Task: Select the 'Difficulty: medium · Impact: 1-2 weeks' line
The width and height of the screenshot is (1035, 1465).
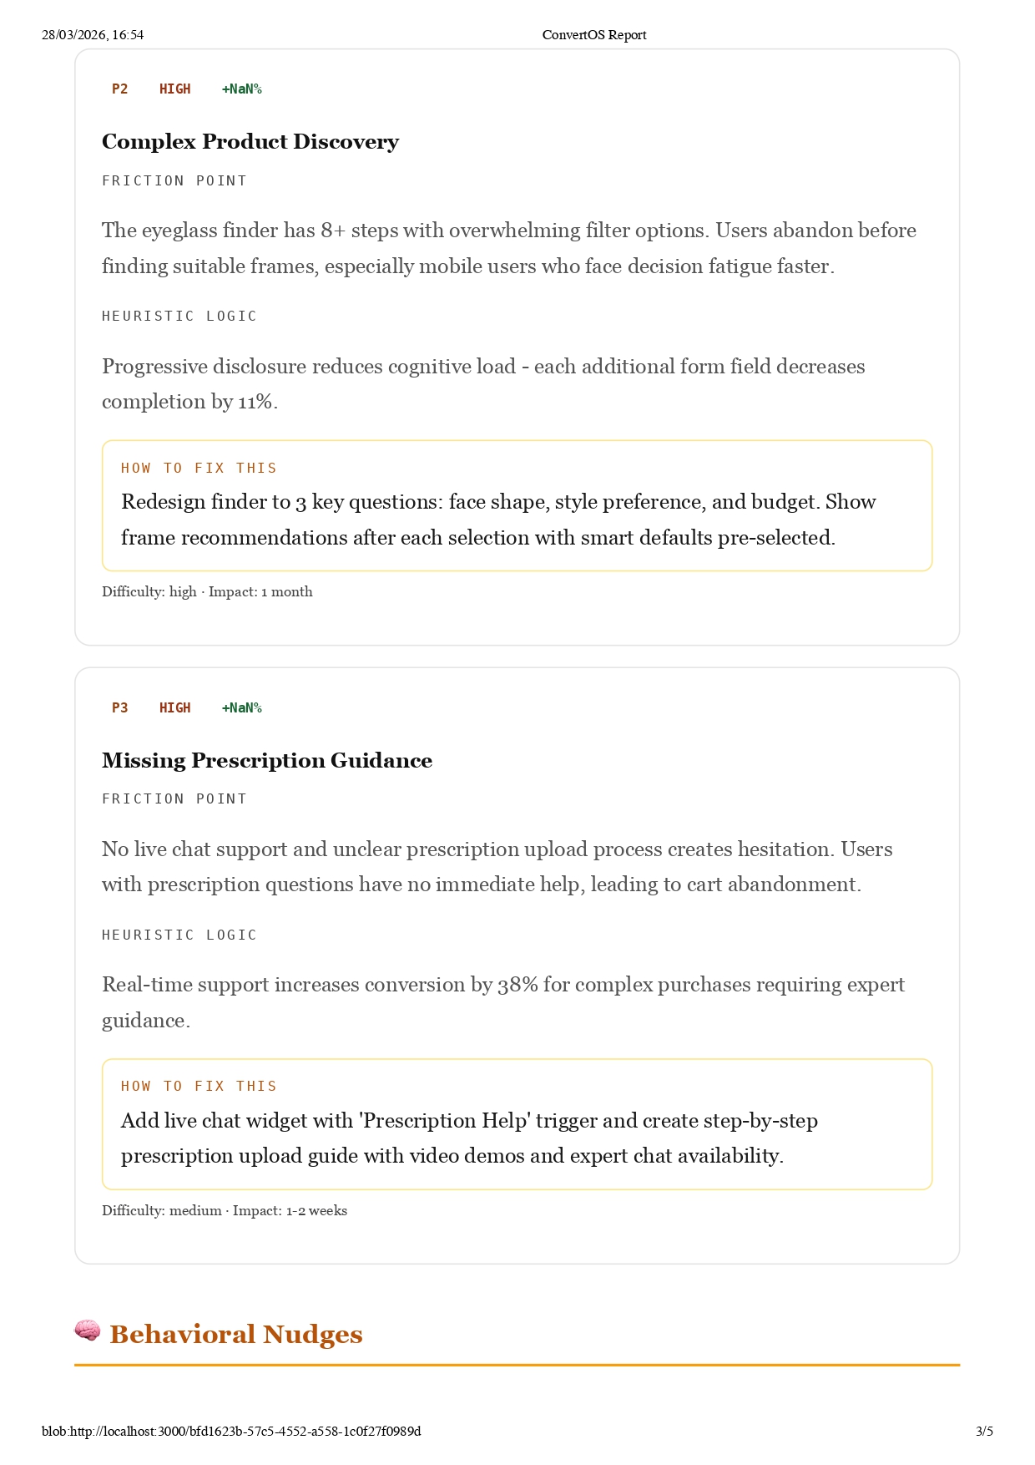Action: tap(225, 1211)
